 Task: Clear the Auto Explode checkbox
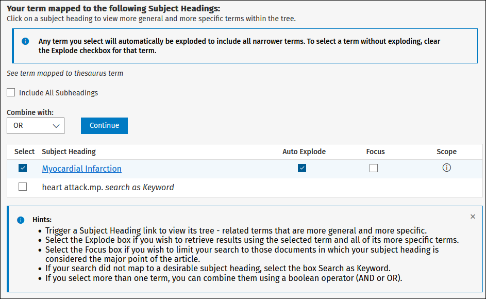pos(302,168)
